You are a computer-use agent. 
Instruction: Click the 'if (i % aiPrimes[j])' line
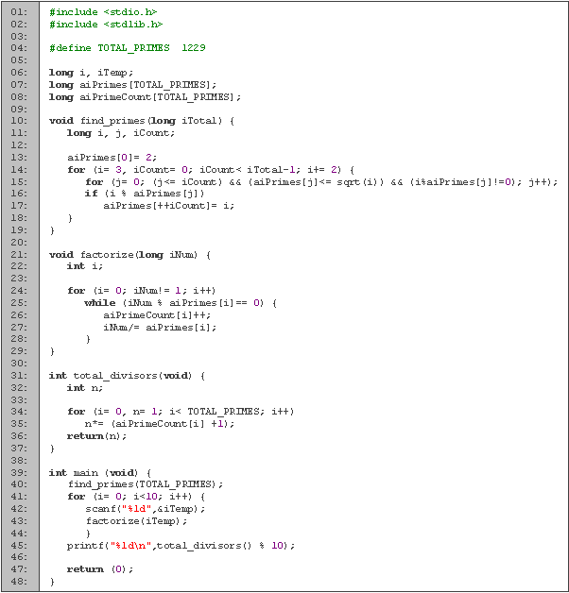pyautogui.click(x=145, y=194)
